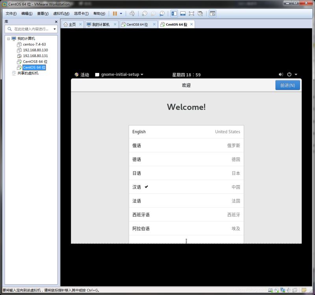Collapse the 我的计算机 tree node

point(9,39)
